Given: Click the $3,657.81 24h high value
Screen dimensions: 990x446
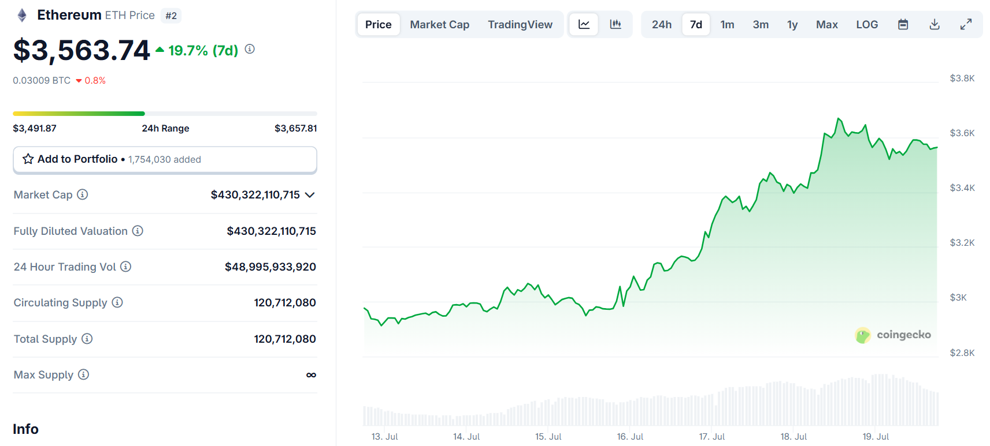Looking at the screenshot, I should pos(295,128).
